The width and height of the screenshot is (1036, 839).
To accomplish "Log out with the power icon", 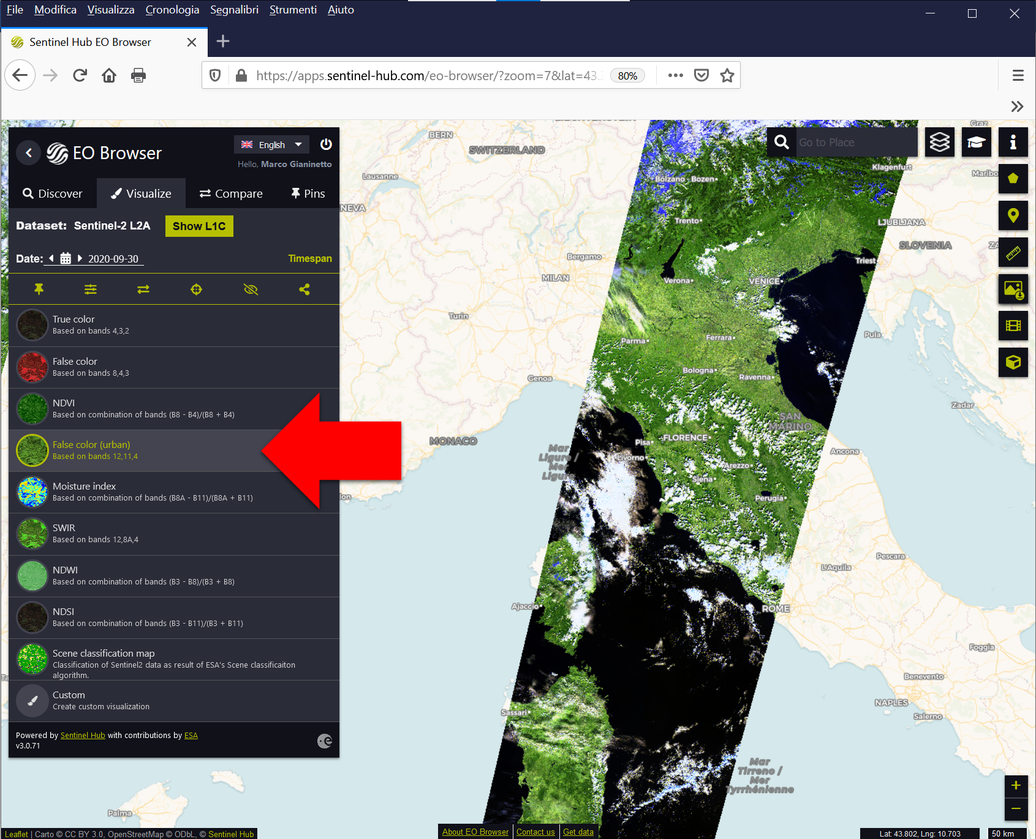I will [326, 144].
